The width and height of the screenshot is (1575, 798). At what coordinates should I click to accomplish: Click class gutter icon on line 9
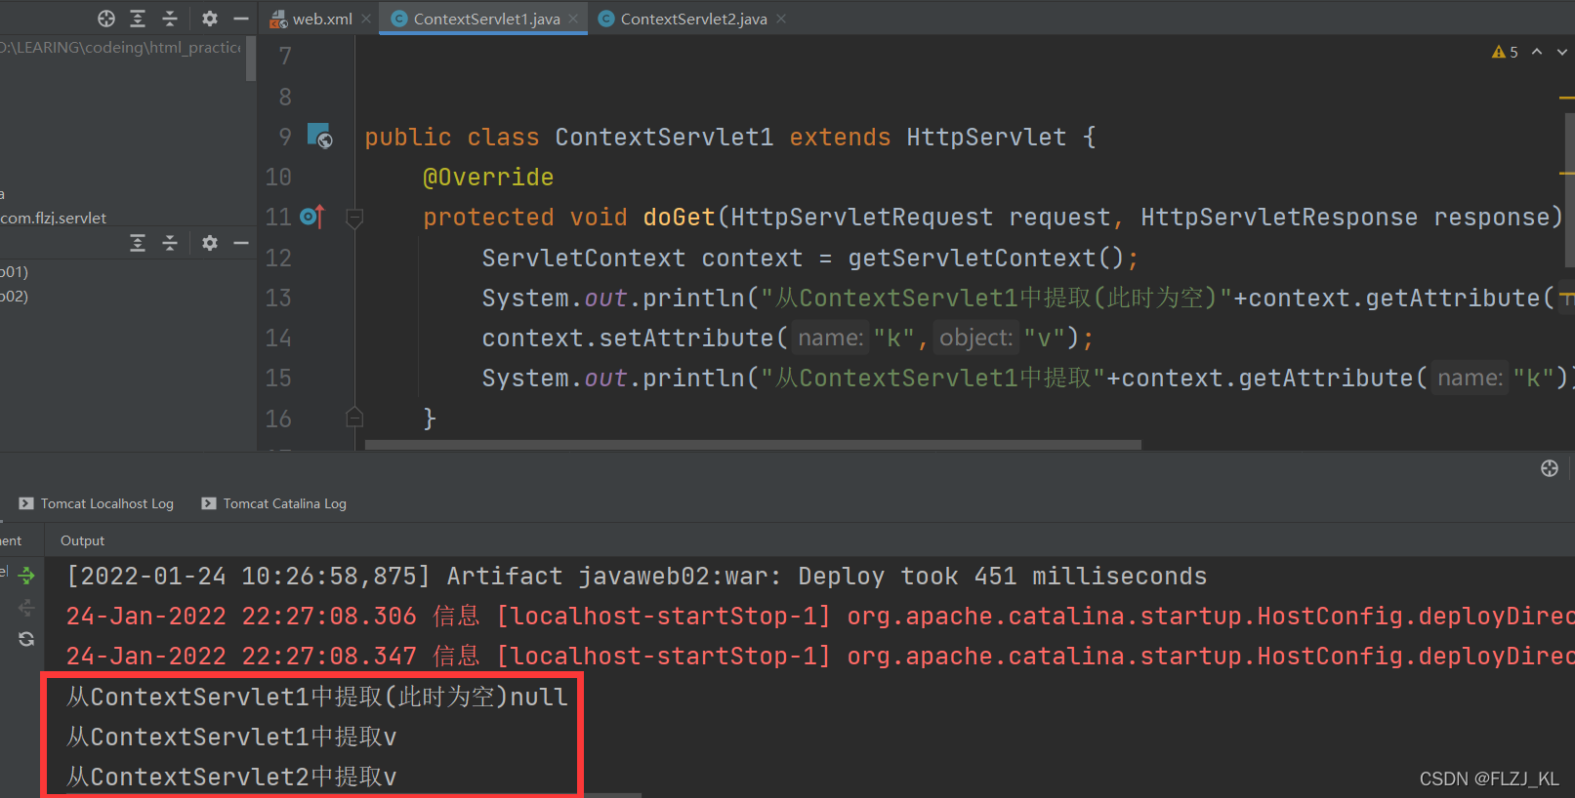[x=319, y=136]
